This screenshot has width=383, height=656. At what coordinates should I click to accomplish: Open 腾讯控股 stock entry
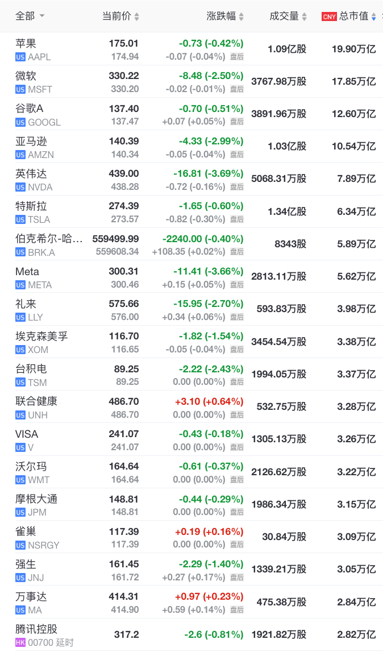[36, 629]
